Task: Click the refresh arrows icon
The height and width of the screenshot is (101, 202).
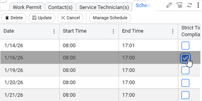Action: tap(189, 5)
